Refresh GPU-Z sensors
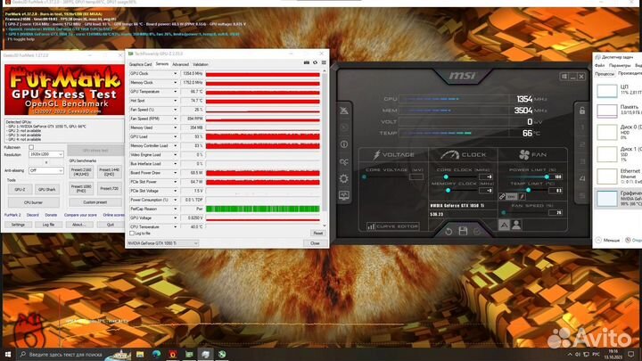The image size is (642, 361). pos(315,62)
